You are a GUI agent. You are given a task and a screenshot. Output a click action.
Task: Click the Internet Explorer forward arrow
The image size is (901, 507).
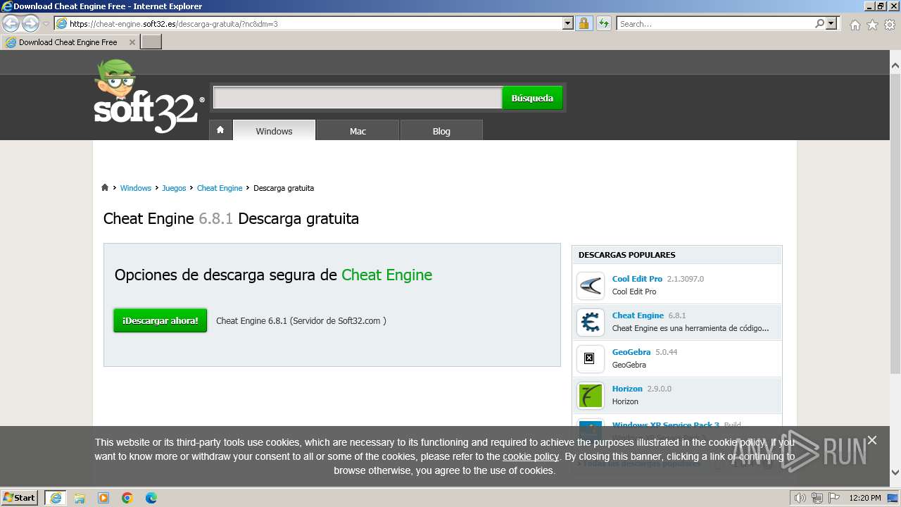coord(30,24)
